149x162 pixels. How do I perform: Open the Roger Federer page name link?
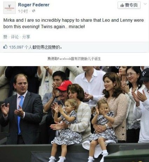pyautogui.click(x=34, y=5)
